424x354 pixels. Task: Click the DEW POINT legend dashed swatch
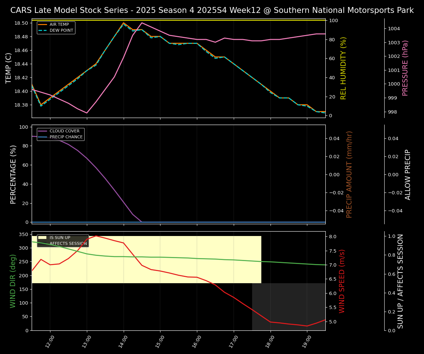(43, 30)
